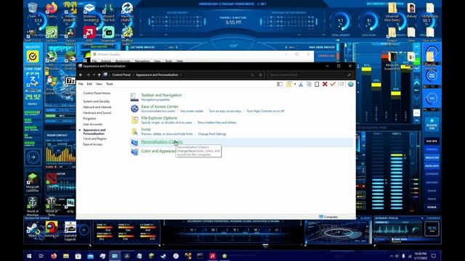Image resolution: width=465 pixels, height=261 pixels.
Task: Click the Cut scissors toolbar icon
Action: [x=301, y=84]
